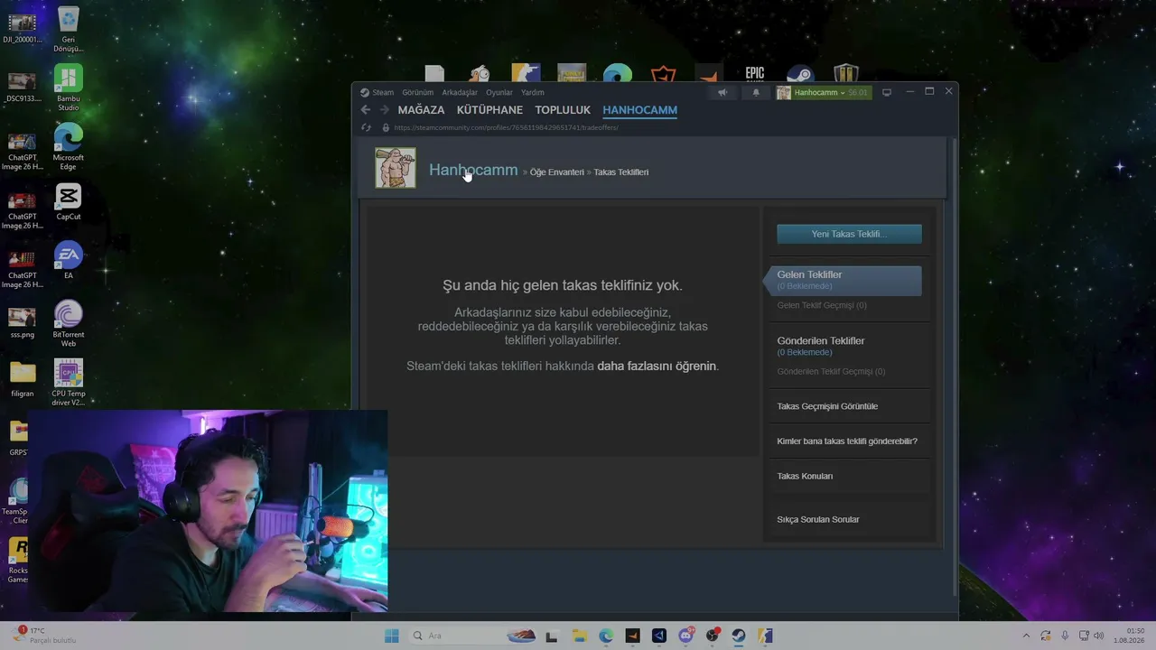The width and height of the screenshot is (1156, 650).
Task: Open Edge from the taskbar
Action: tap(606, 636)
